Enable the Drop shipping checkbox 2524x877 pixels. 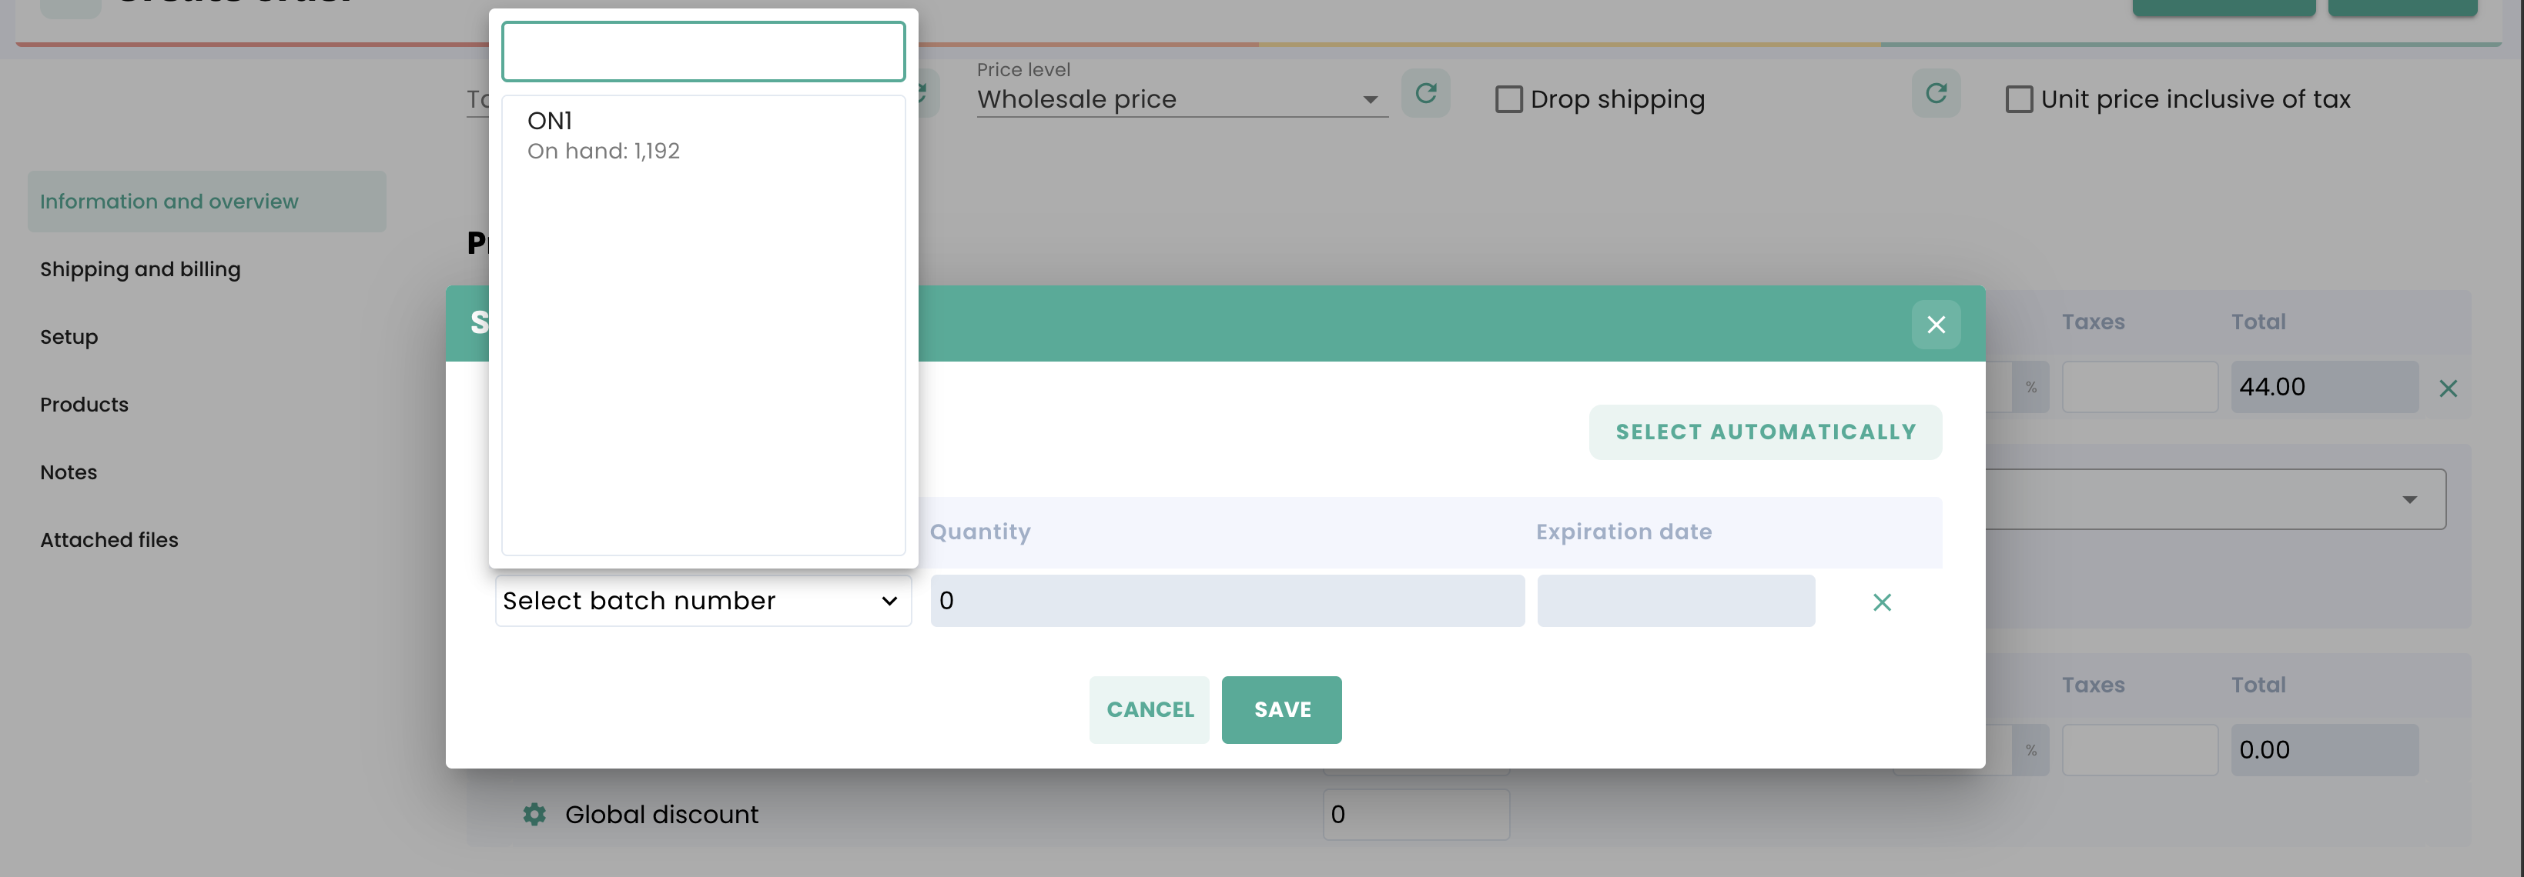pyautogui.click(x=1509, y=100)
